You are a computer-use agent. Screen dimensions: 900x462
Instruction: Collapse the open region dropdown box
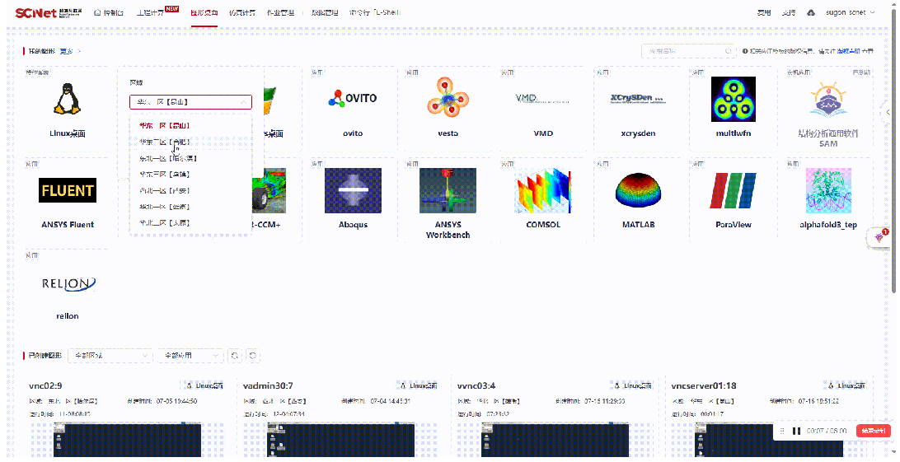click(x=190, y=102)
